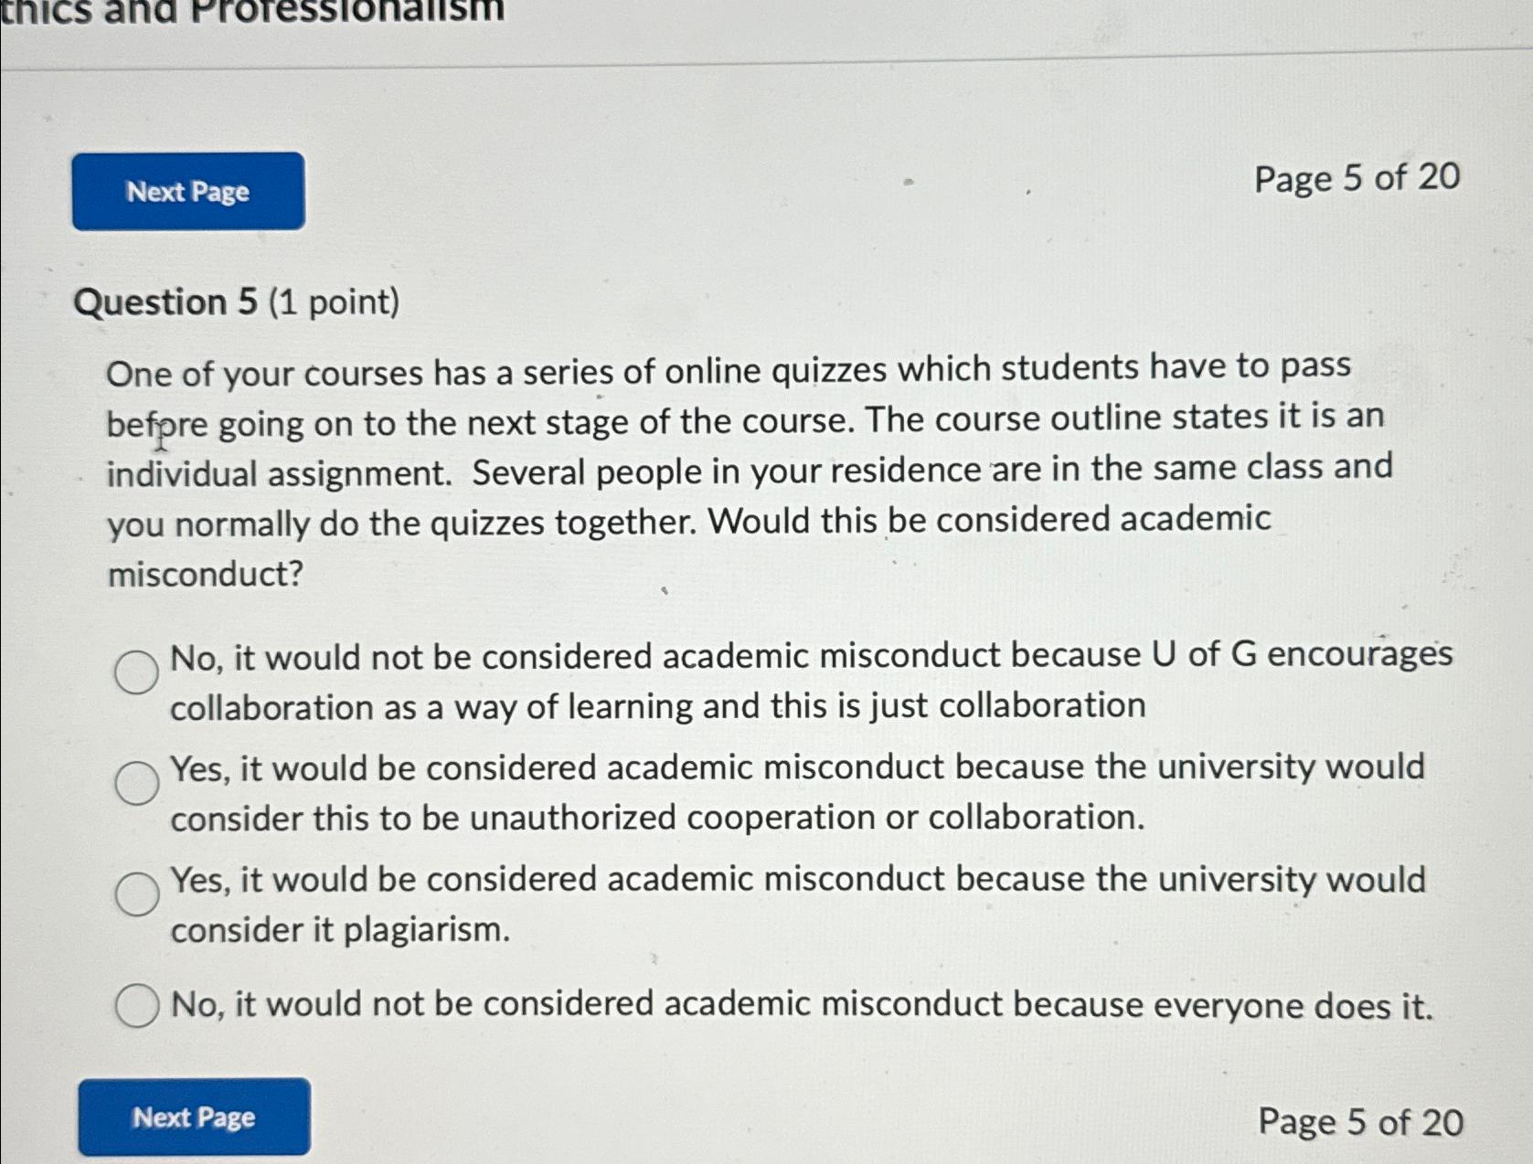Click the word 'misconduct?' in the question
Image resolution: width=1533 pixels, height=1164 pixels.
(x=203, y=572)
